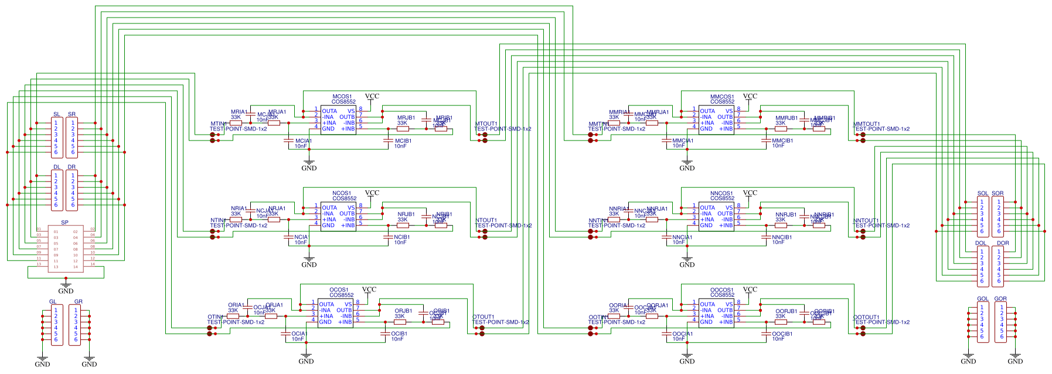This screenshot has height=374, width=1052.
Task: Select the NNRJB1 33K resistor
Action: click(x=781, y=225)
